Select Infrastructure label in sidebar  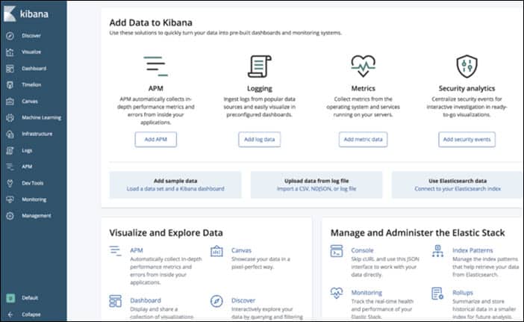click(x=37, y=134)
